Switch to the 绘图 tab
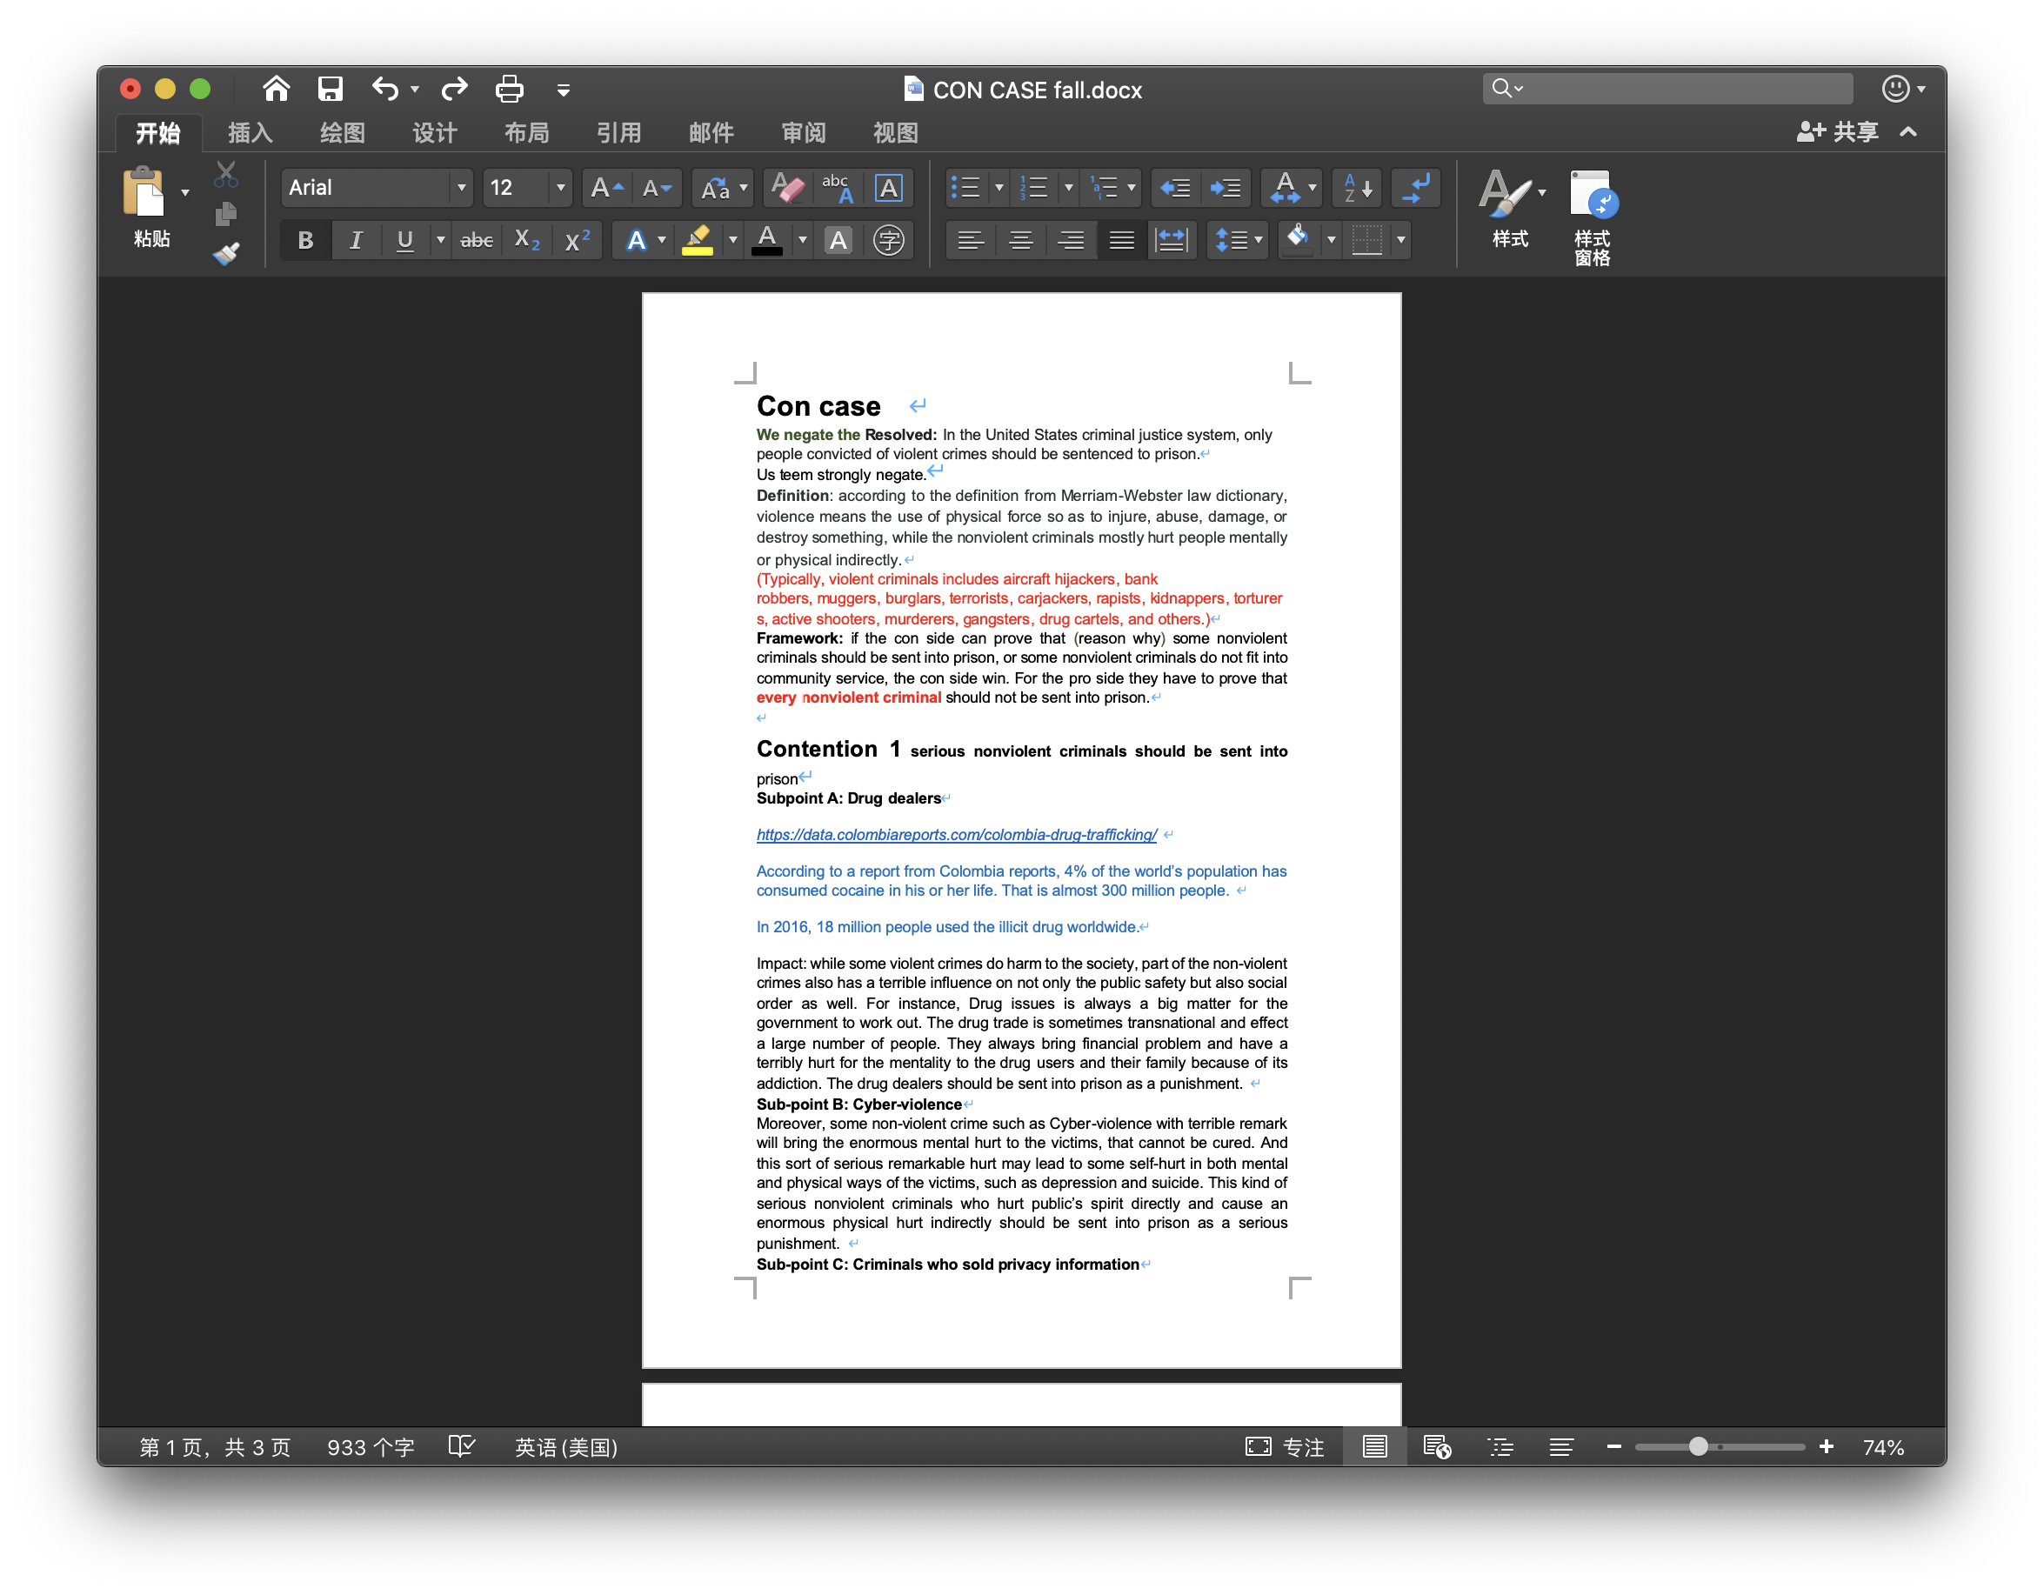The height and width of the screenshot is (1595, 2044). (x=342, y=133)
